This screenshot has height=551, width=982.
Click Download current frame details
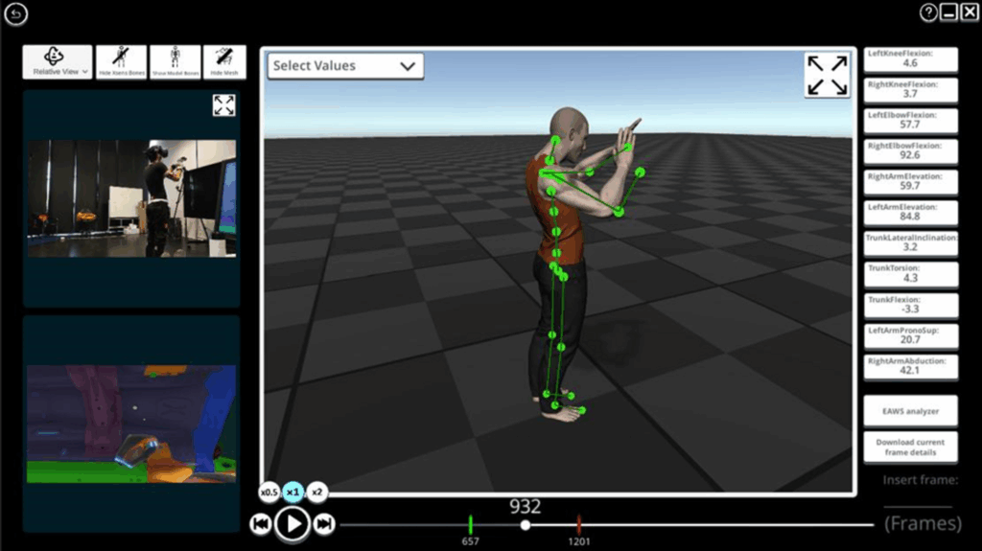(x=910, y=446)
